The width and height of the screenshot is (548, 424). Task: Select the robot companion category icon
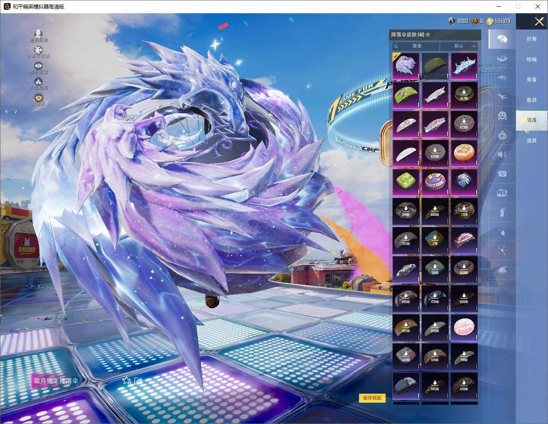(502, 135)
